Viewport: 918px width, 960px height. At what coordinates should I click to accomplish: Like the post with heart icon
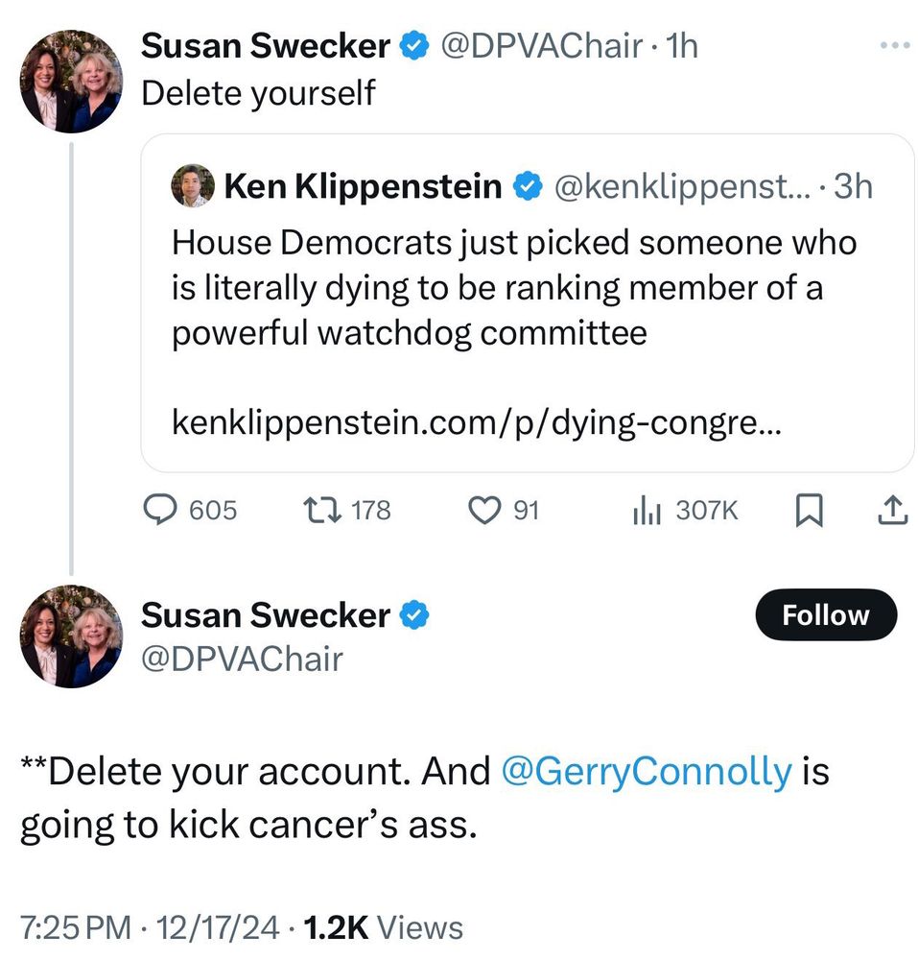pyautogui.click(x=482, y=511)
